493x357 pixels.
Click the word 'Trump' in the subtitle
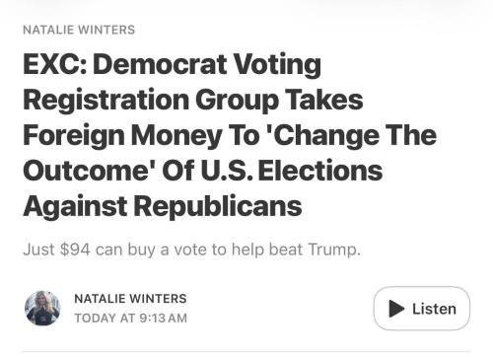tap(334, 250)
